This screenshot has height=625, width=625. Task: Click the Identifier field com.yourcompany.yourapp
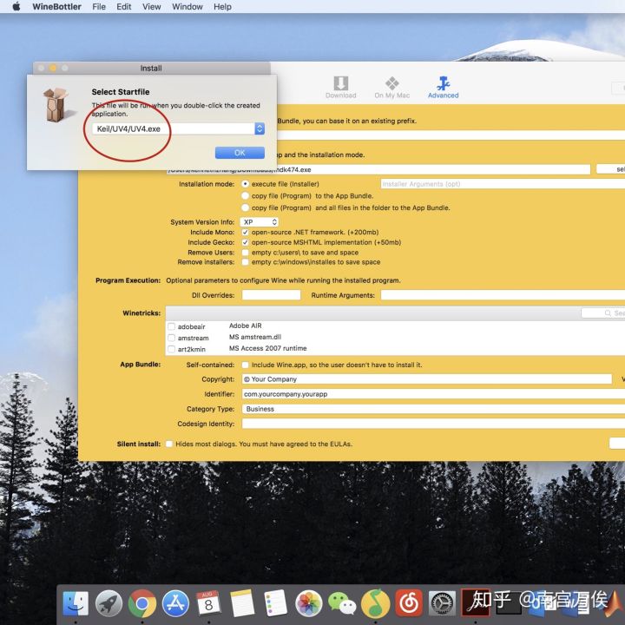433,394
